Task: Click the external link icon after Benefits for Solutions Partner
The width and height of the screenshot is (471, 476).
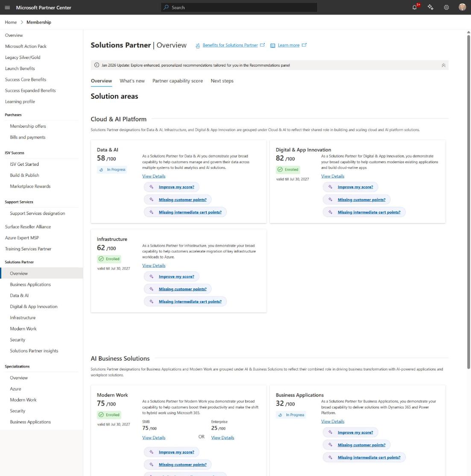Action: [262, 45]
